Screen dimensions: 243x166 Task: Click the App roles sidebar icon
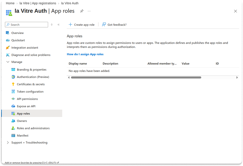(x=13, y=114)
